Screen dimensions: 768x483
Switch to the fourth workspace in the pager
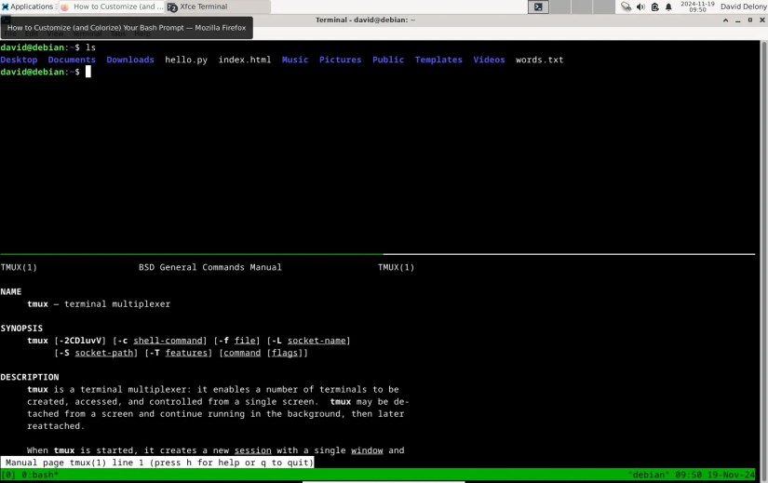pos(604,7)
